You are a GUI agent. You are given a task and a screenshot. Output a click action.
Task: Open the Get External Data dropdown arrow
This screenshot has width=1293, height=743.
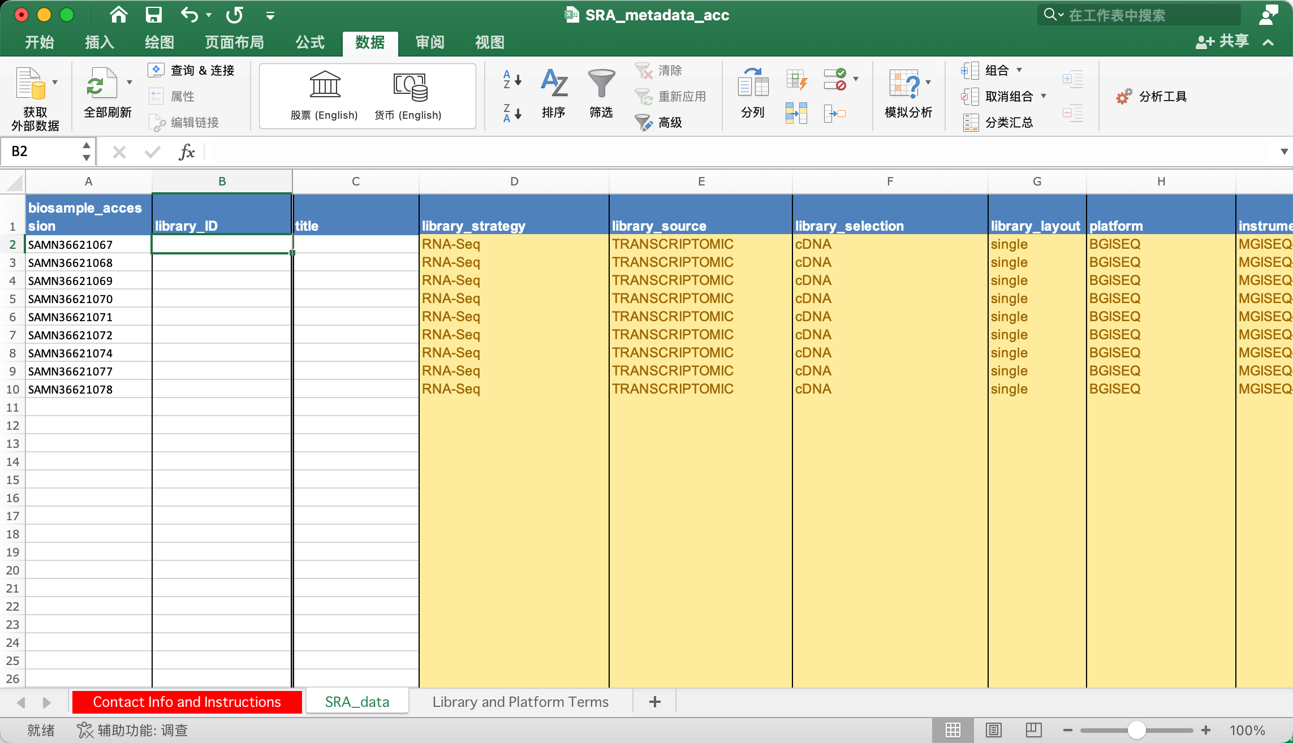point(55,83)
